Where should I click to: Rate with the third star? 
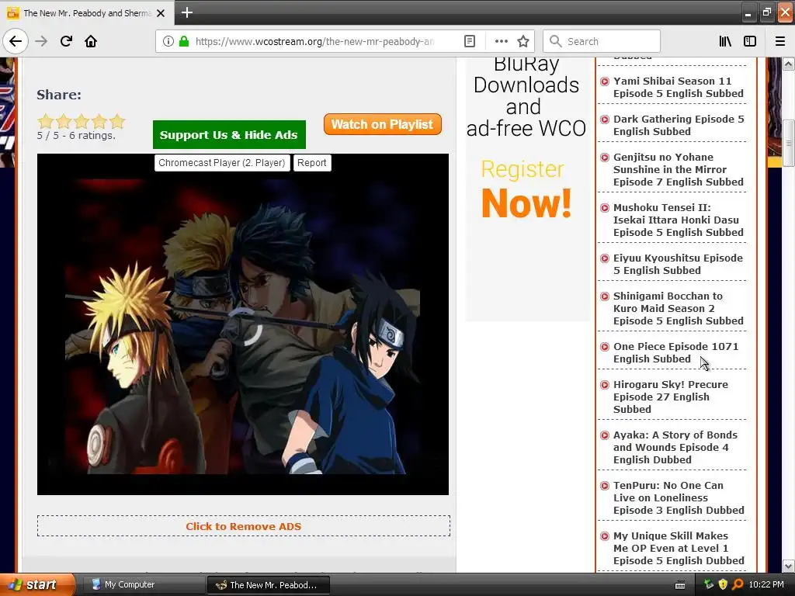point(82,121)
